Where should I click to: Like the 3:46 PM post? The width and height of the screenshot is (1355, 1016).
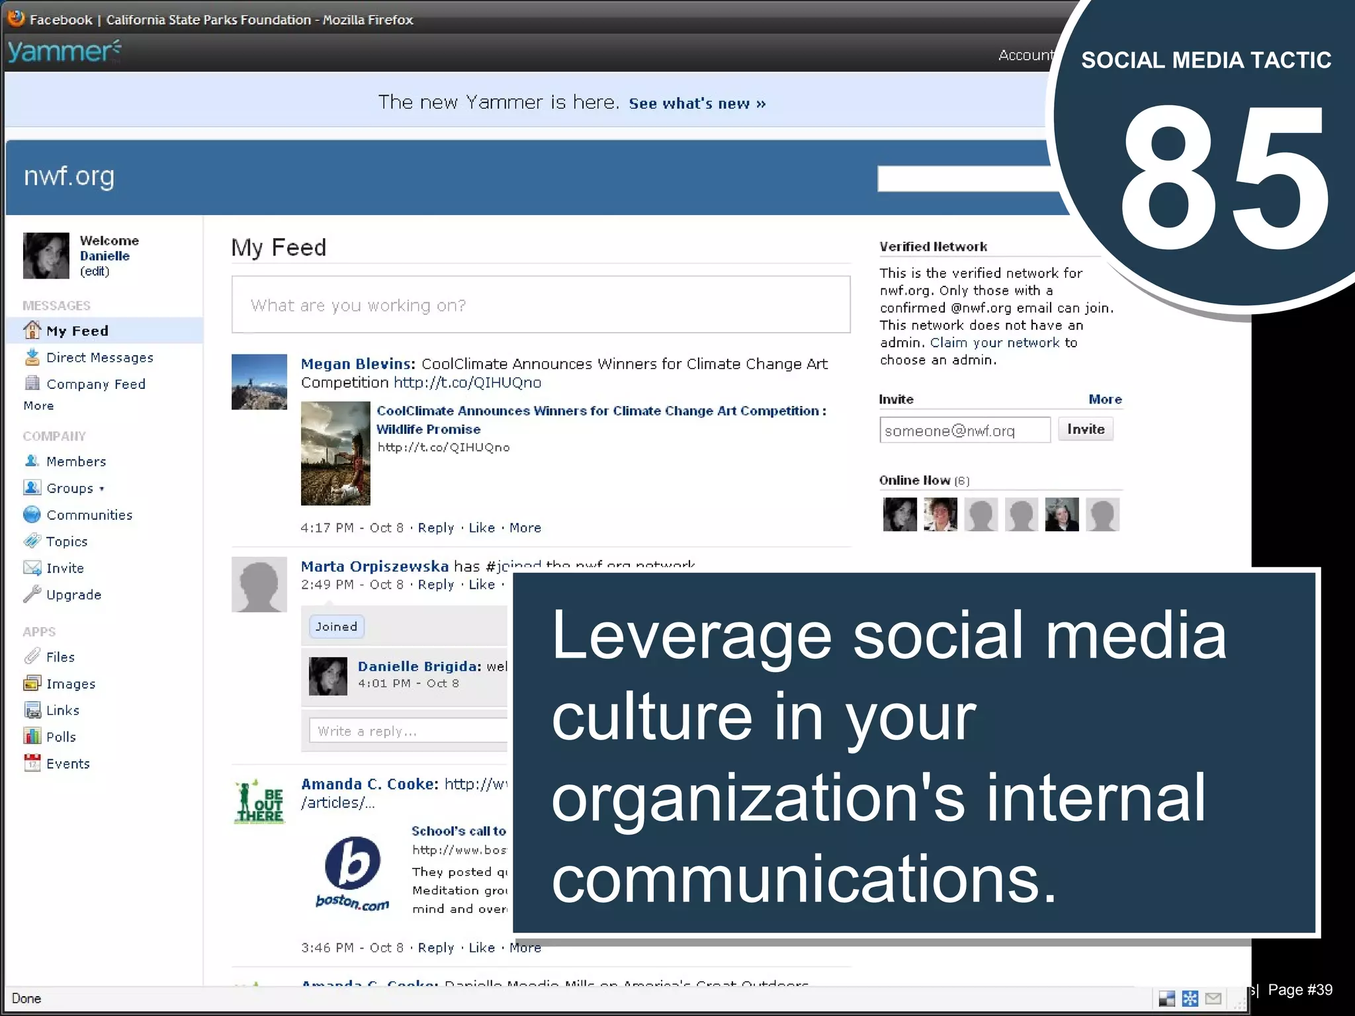pos(482,947)
